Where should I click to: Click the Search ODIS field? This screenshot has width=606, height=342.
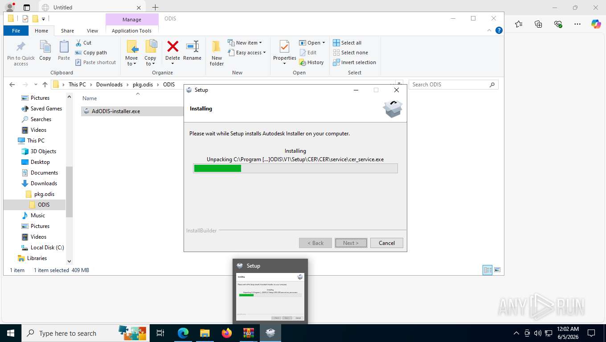pyautogui.click(x=453, y=85)
